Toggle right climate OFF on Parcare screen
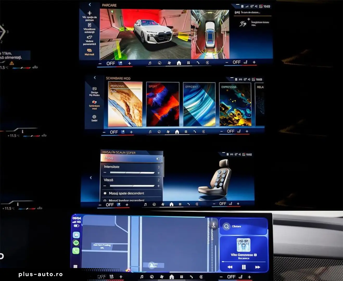 (x=237, y=62)
